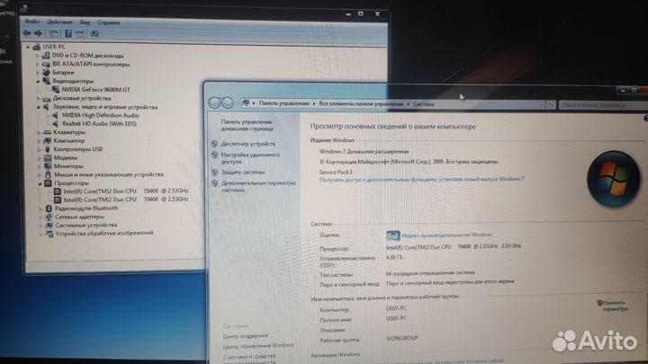Click the DVD drive category icon
The image size is (648, 364).
pos(46,56)
